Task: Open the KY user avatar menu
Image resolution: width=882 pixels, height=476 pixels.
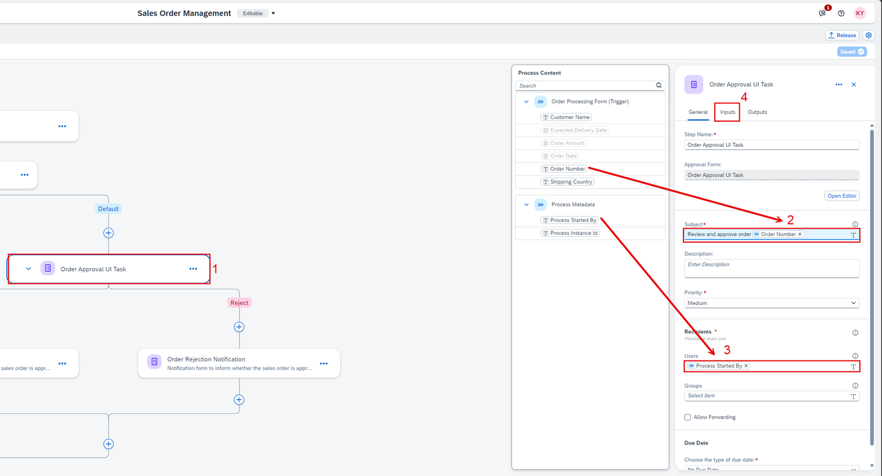Action: 860,13
